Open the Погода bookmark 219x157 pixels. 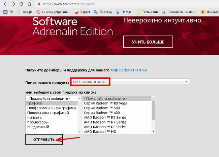[x=124, y=12]
